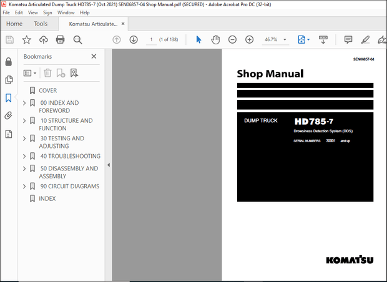The height and width of the screenshot is (282, 387).
Task: Select the Komatsu Articulate document tab
Action: click(x=93, y=24)
